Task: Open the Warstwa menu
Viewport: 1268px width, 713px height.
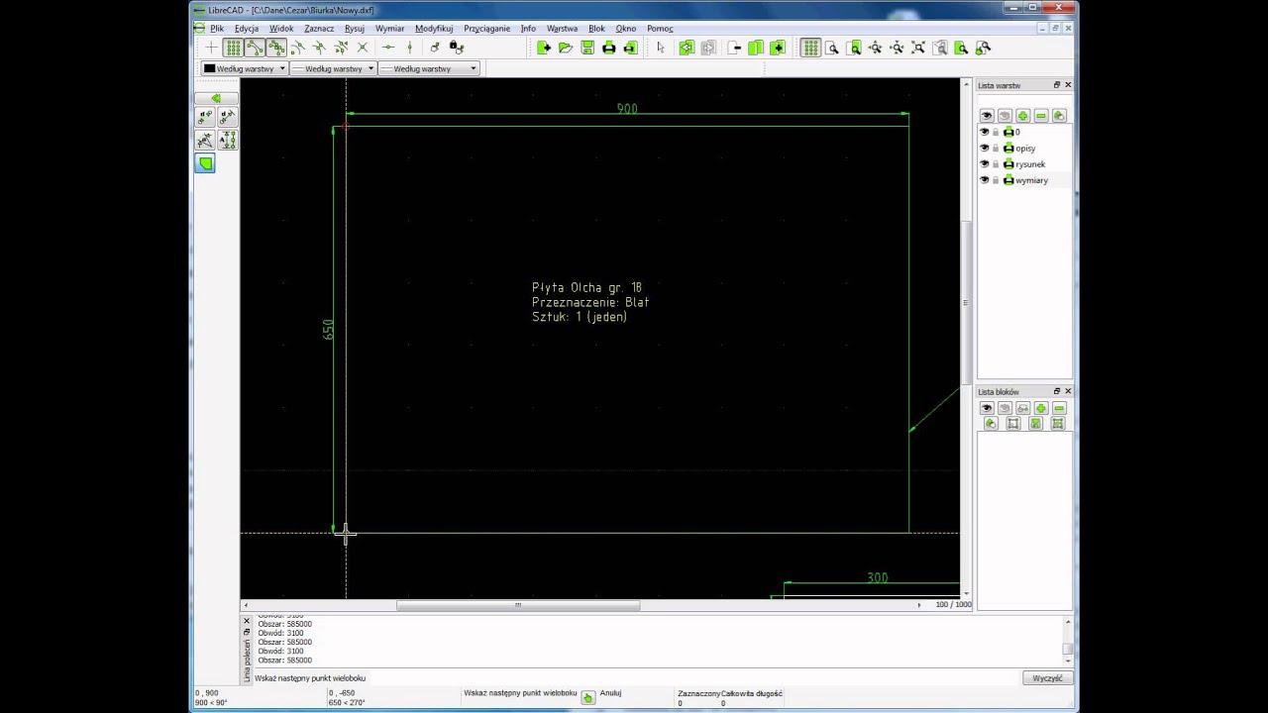Action: [x=562, y=29]
